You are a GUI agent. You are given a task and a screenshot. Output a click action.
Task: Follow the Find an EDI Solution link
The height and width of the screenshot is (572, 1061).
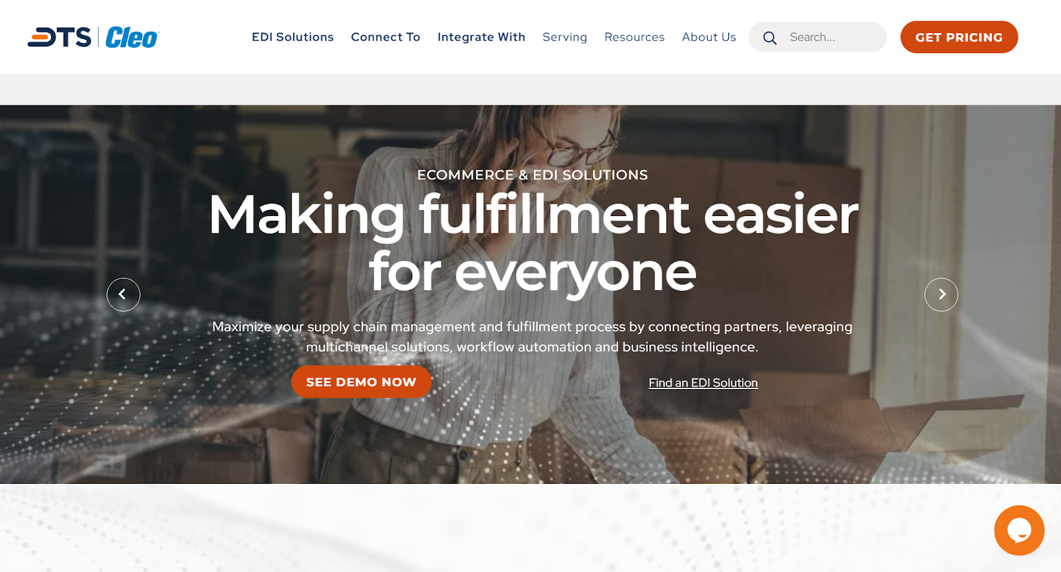tap(703, 382)
